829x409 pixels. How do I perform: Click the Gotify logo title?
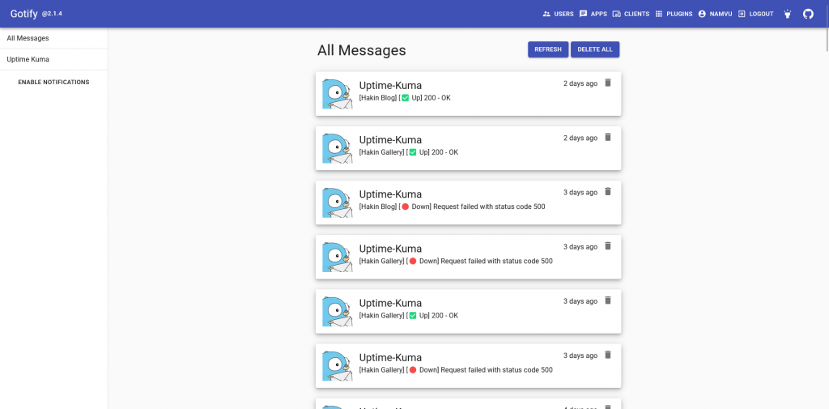coord(23,14)
